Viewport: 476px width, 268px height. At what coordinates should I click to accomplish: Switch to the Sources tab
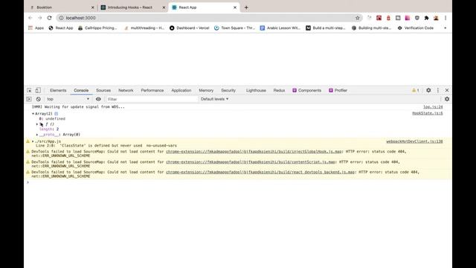pos(103,90)
